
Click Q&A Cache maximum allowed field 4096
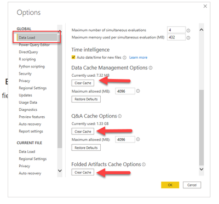point(125,139)
